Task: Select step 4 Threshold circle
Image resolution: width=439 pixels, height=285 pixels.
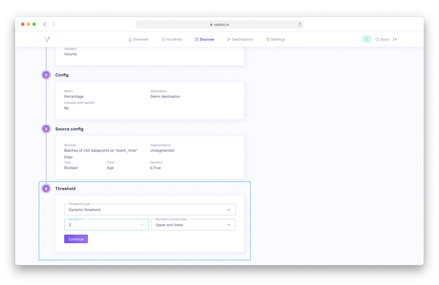Action: pos(46,189)
